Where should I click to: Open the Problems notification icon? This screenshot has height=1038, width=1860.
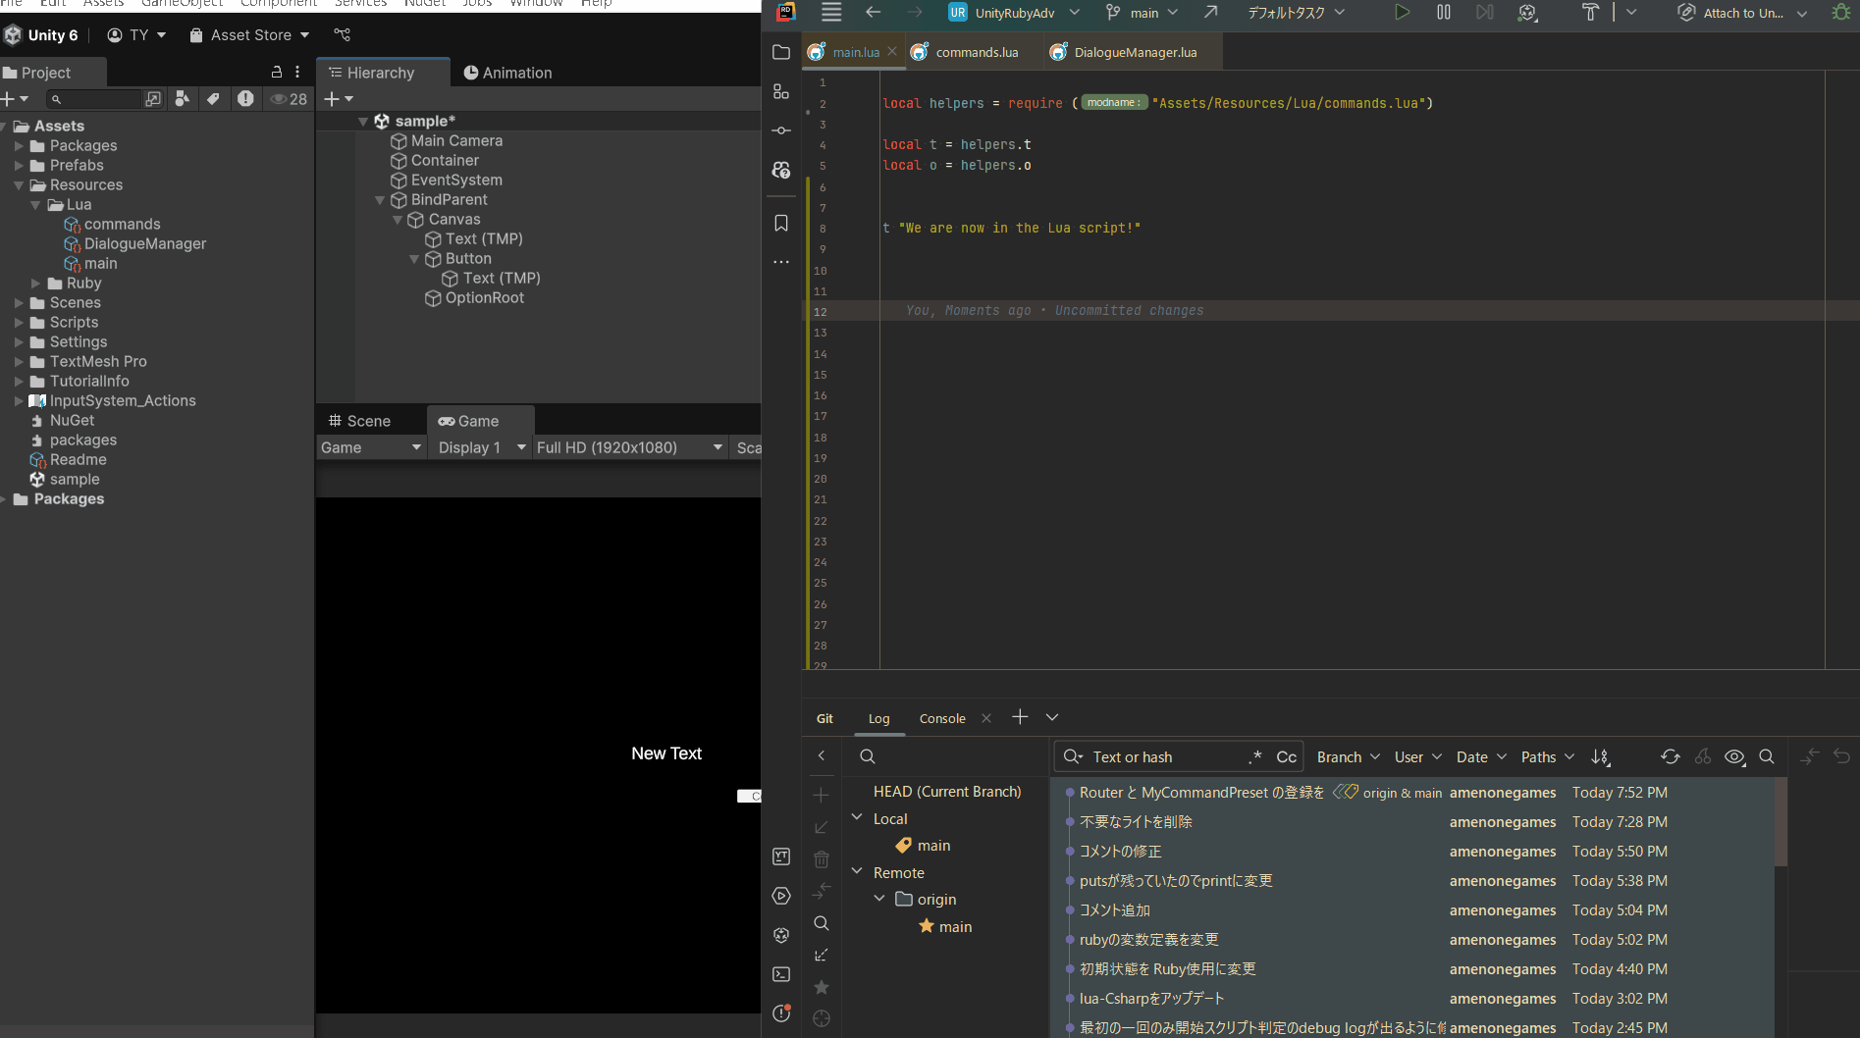coord(780,1014)
